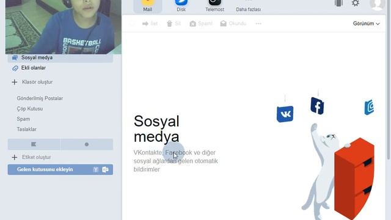Click the Okundu mark-read button
Image resolution: width=391 pixels, height=220 pixels.
233,23
